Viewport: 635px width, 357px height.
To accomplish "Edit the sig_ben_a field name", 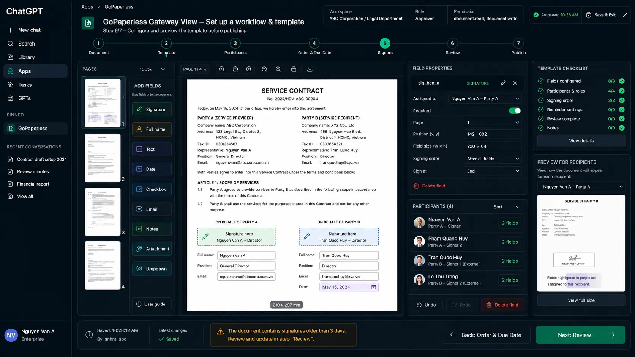I will pos(503,83).
